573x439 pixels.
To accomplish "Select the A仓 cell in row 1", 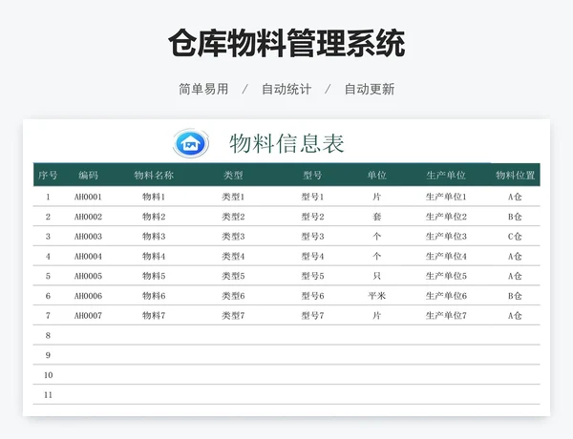I will point(515,197).
